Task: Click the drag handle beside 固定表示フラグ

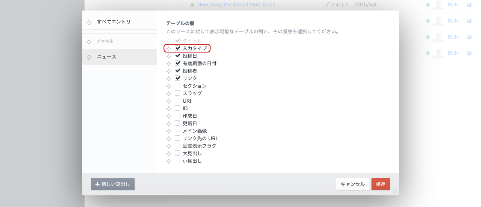Action: click(x=169, y=146)
